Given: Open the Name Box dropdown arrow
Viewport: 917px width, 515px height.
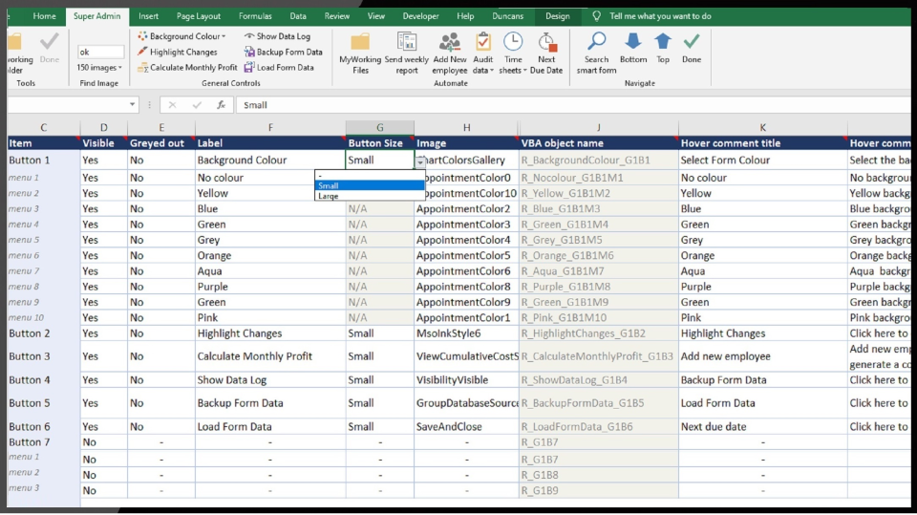Looking at the screenshot, I should pyautogui.click(x=132, y=105).
